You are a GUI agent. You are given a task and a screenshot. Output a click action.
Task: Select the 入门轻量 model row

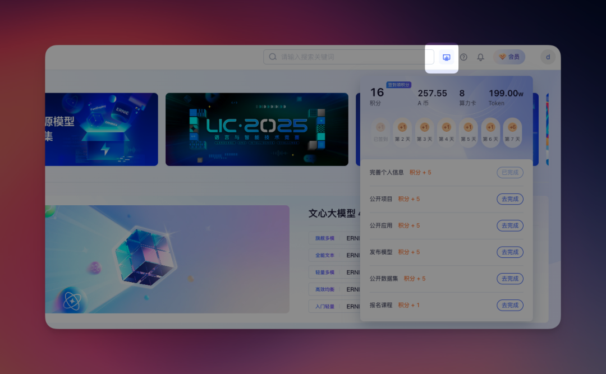coord(334,306)
